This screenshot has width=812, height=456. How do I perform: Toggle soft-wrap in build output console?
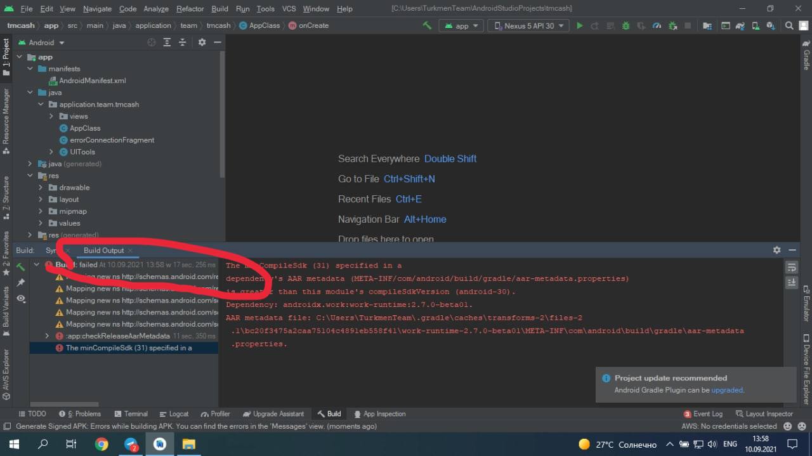(x=792, y=267)
